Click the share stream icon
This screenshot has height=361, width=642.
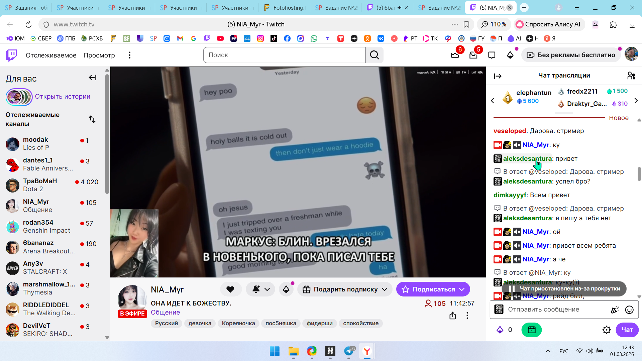[452, 316]
